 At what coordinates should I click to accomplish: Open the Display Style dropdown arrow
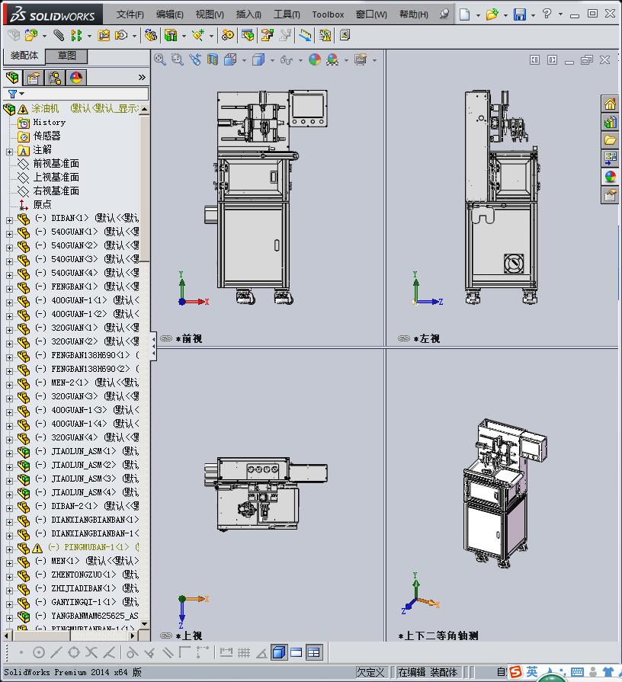click(272, 60)
